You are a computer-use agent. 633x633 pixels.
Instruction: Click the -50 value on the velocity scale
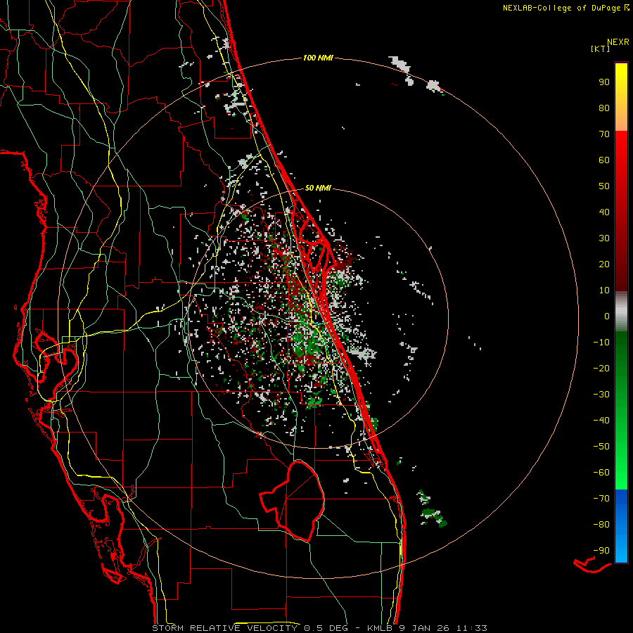[x=601, y=447]
